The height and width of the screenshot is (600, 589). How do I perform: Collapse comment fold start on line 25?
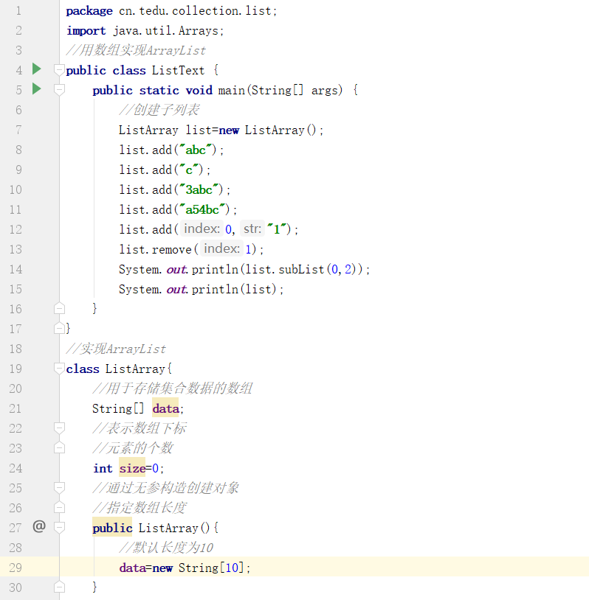coord(59,488)
